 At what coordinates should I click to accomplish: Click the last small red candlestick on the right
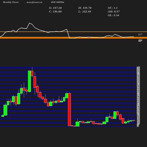134,120
